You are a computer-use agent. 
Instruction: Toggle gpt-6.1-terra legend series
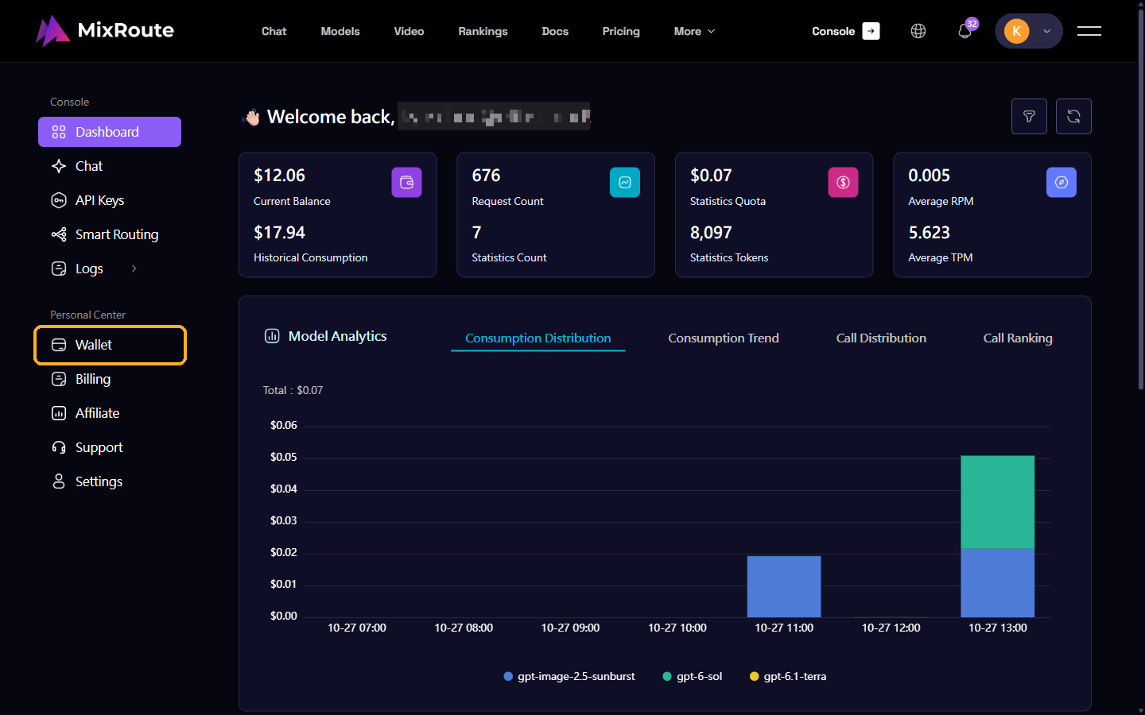coord(788,676)
